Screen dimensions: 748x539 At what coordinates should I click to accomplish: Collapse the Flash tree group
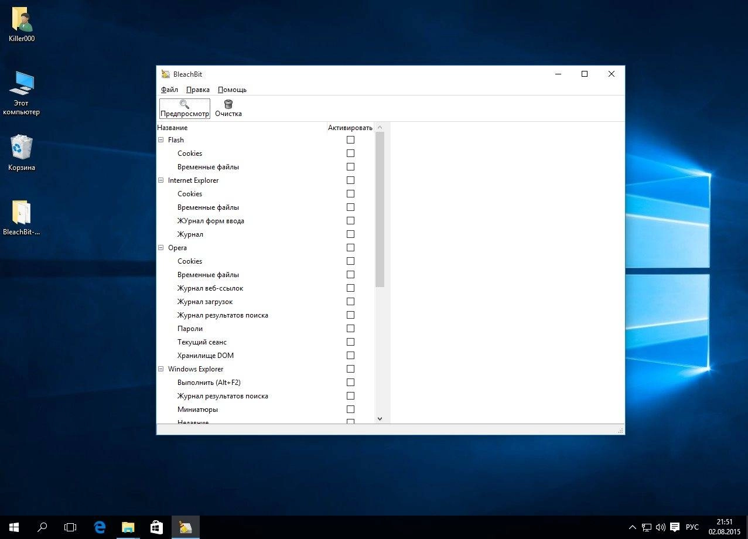point(161,140)
